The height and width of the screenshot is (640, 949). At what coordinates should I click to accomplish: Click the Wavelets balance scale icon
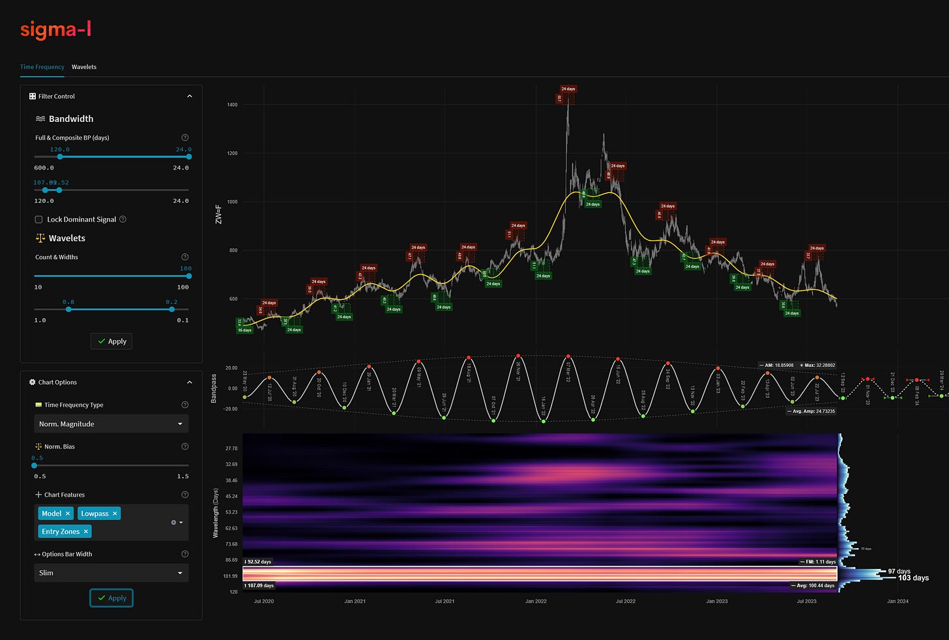(40, 239)
